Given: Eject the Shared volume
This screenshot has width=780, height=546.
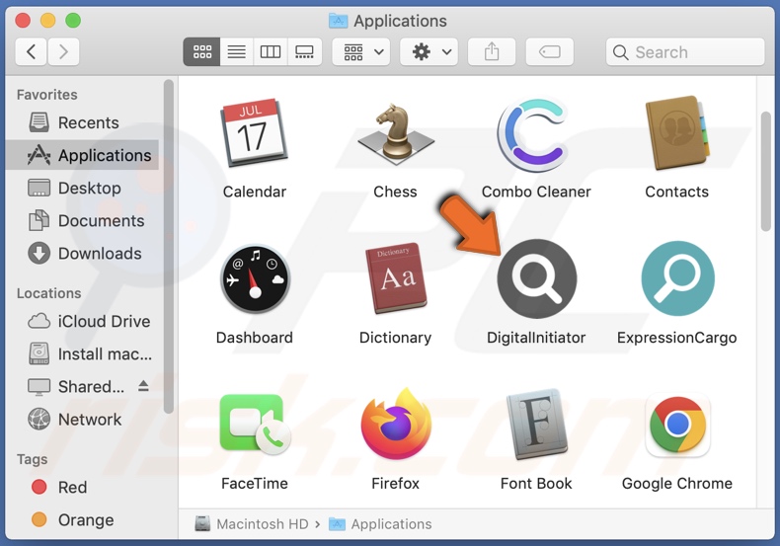Looking at the screenshot, I should tap(143, 386).
